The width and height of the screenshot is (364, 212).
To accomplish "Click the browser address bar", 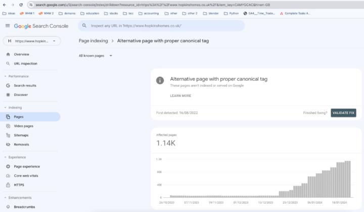I will click(196, 5).
